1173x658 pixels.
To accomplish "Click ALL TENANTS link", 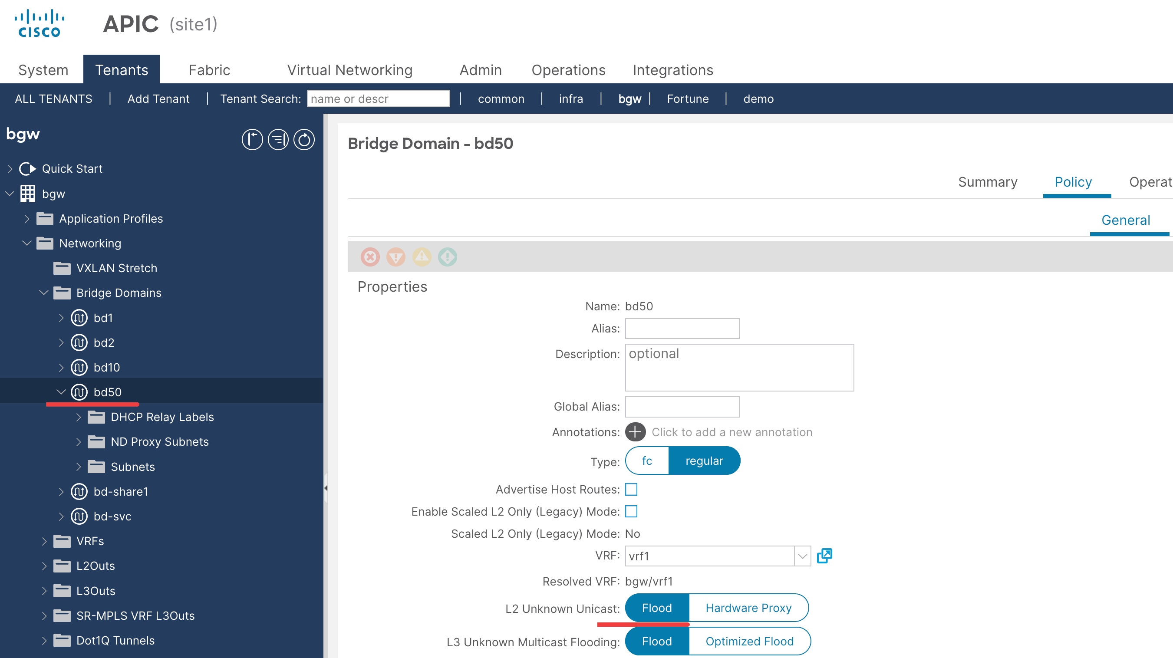I will pyautogui.click(x=54, y=99).
